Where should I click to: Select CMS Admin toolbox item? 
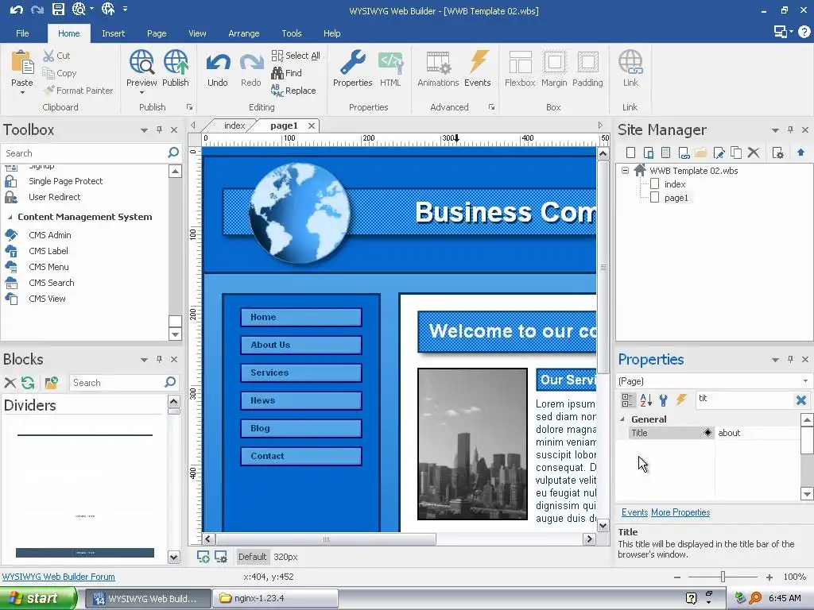(50, 235)
